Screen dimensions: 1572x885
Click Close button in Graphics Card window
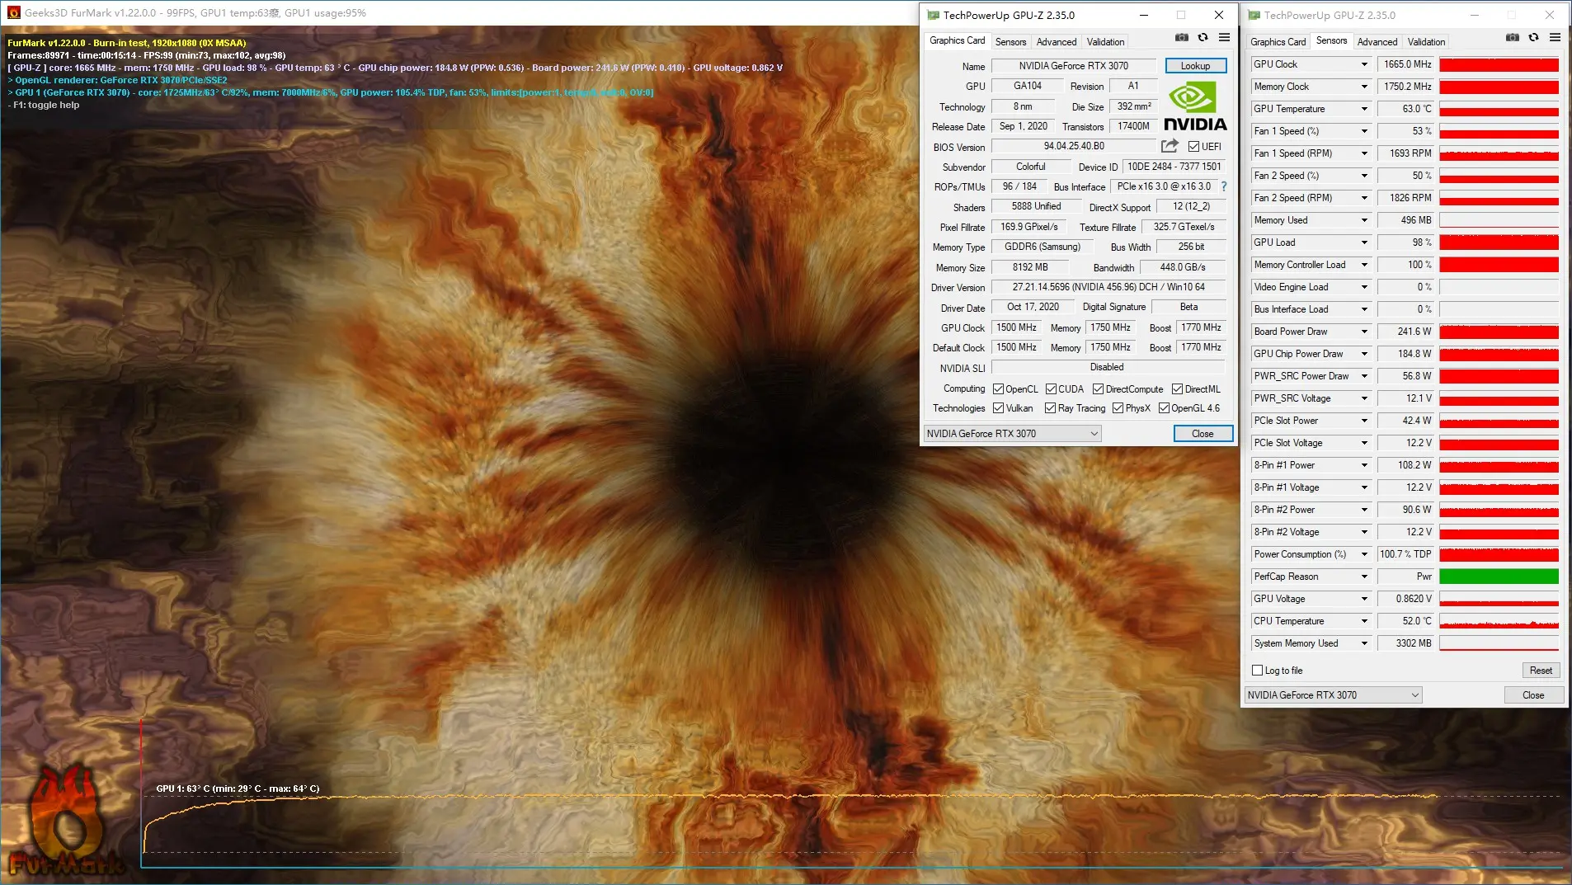tap(1203, 434)
